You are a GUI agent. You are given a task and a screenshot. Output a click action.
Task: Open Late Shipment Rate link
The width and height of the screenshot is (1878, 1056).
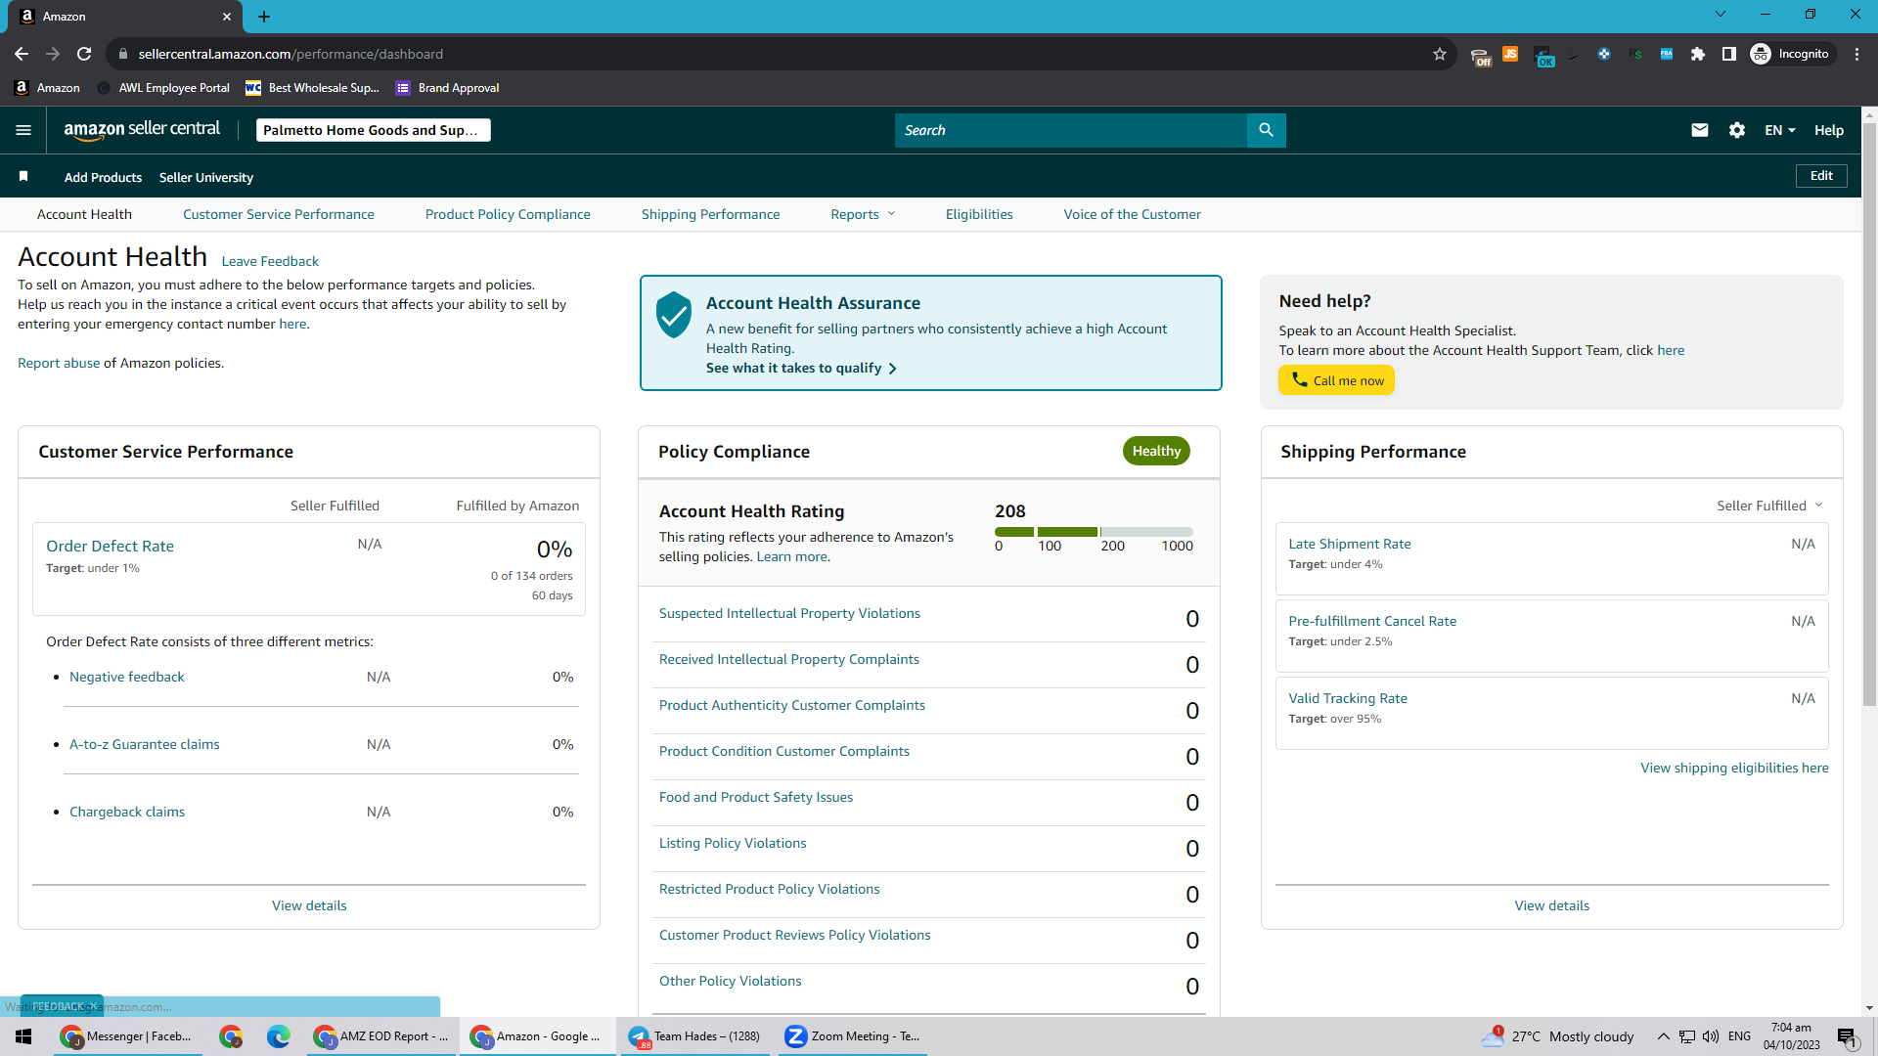pyautogui.click(x=1350, y=544)
